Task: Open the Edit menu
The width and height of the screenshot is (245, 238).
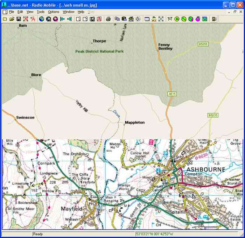Action: [x=20, y=12]
